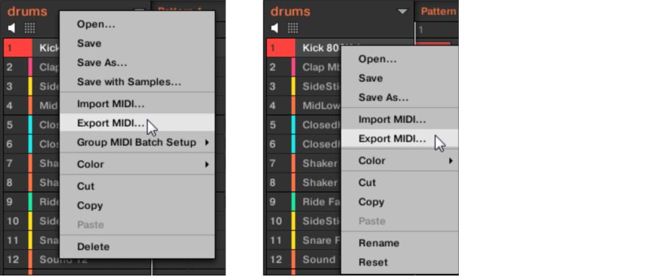Screen dimensions: 668x277
Task: Select Sound 12 slot in left panel
Action: point(32,259)
